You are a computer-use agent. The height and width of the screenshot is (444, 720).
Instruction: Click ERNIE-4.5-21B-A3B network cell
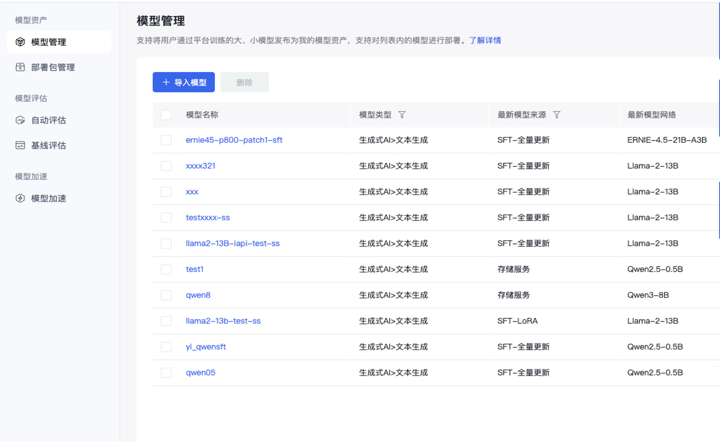click(x=667, y=140)
